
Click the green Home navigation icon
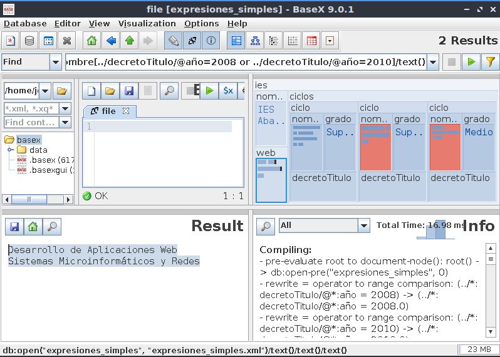click(x=91, y=41)
